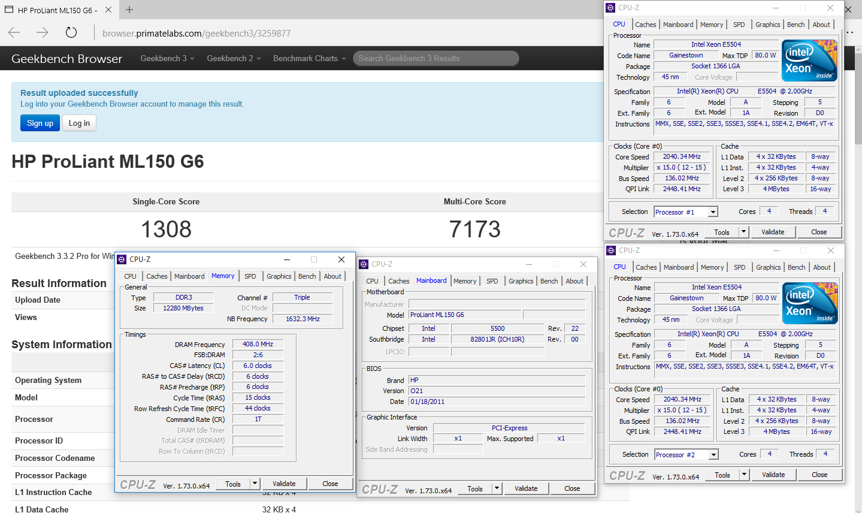Expand the Benchmark Charts menu
Image resolution: width=862 pixels, height=513 pixels.
click(x=310, y=58)
